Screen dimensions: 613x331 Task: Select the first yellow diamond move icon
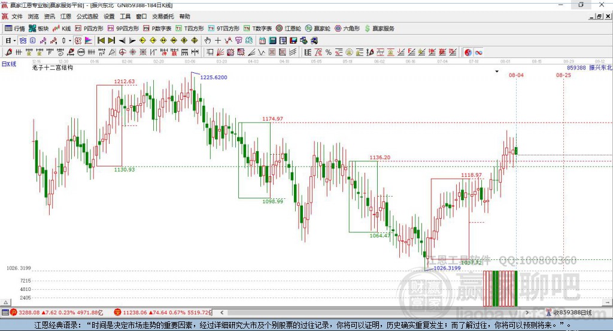click(142, 40)
